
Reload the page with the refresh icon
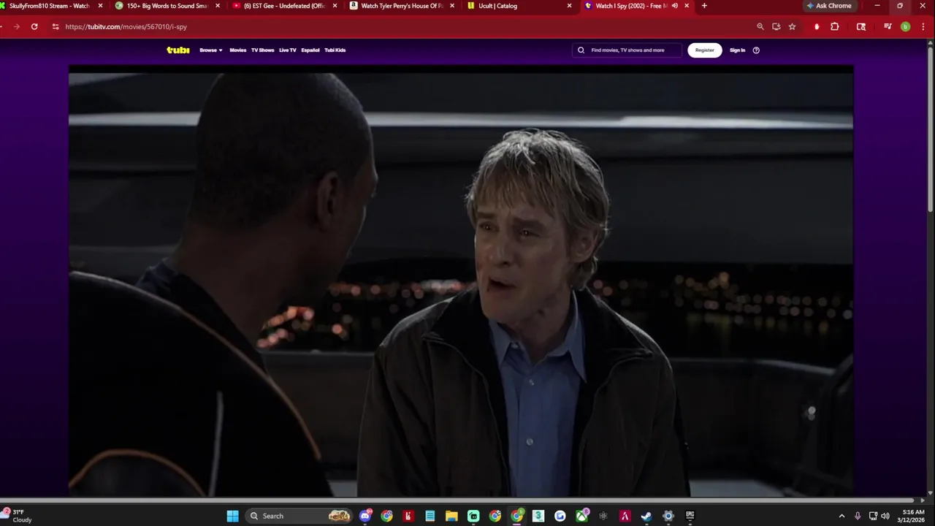click(34, 26)
